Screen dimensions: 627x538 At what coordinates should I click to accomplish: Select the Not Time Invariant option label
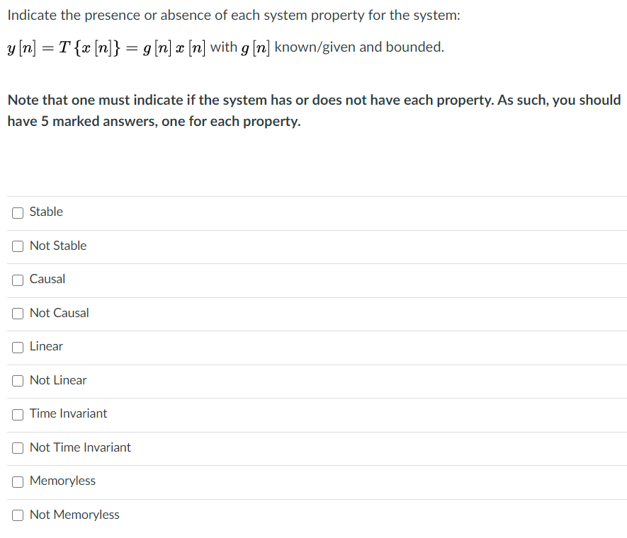(79, 447)
